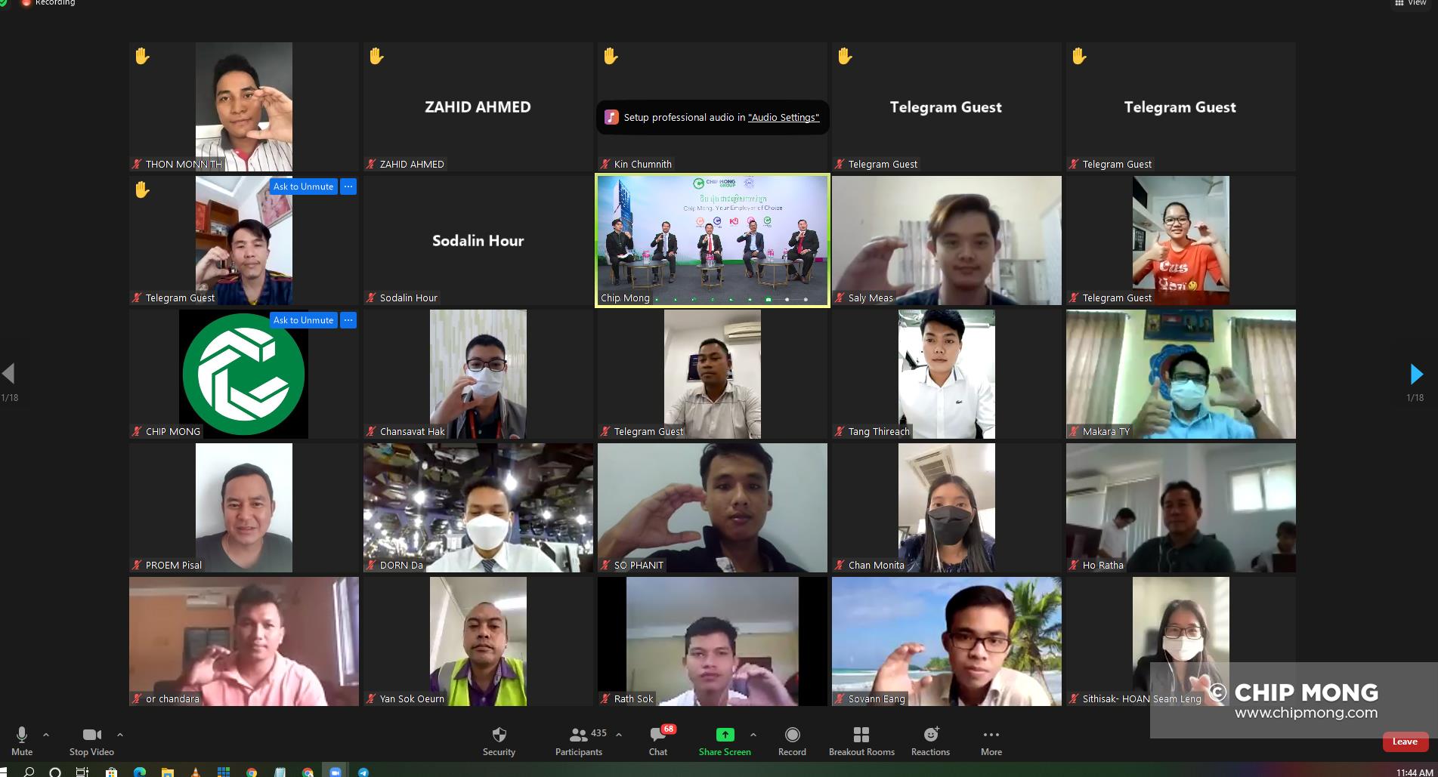Click the Makara TY name label
The image size is (1438, 777).
1106,432
